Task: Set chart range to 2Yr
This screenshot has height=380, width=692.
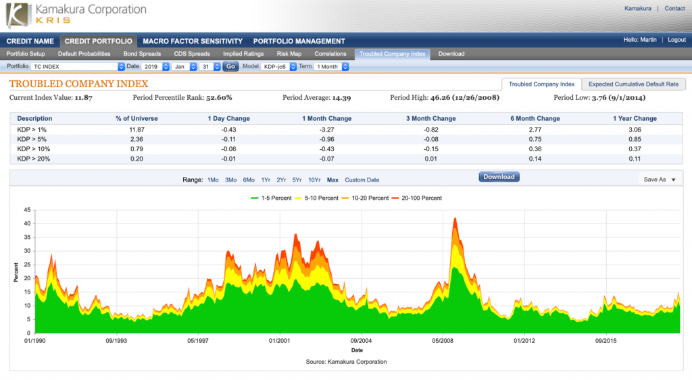Action: (x=281, y=180)
